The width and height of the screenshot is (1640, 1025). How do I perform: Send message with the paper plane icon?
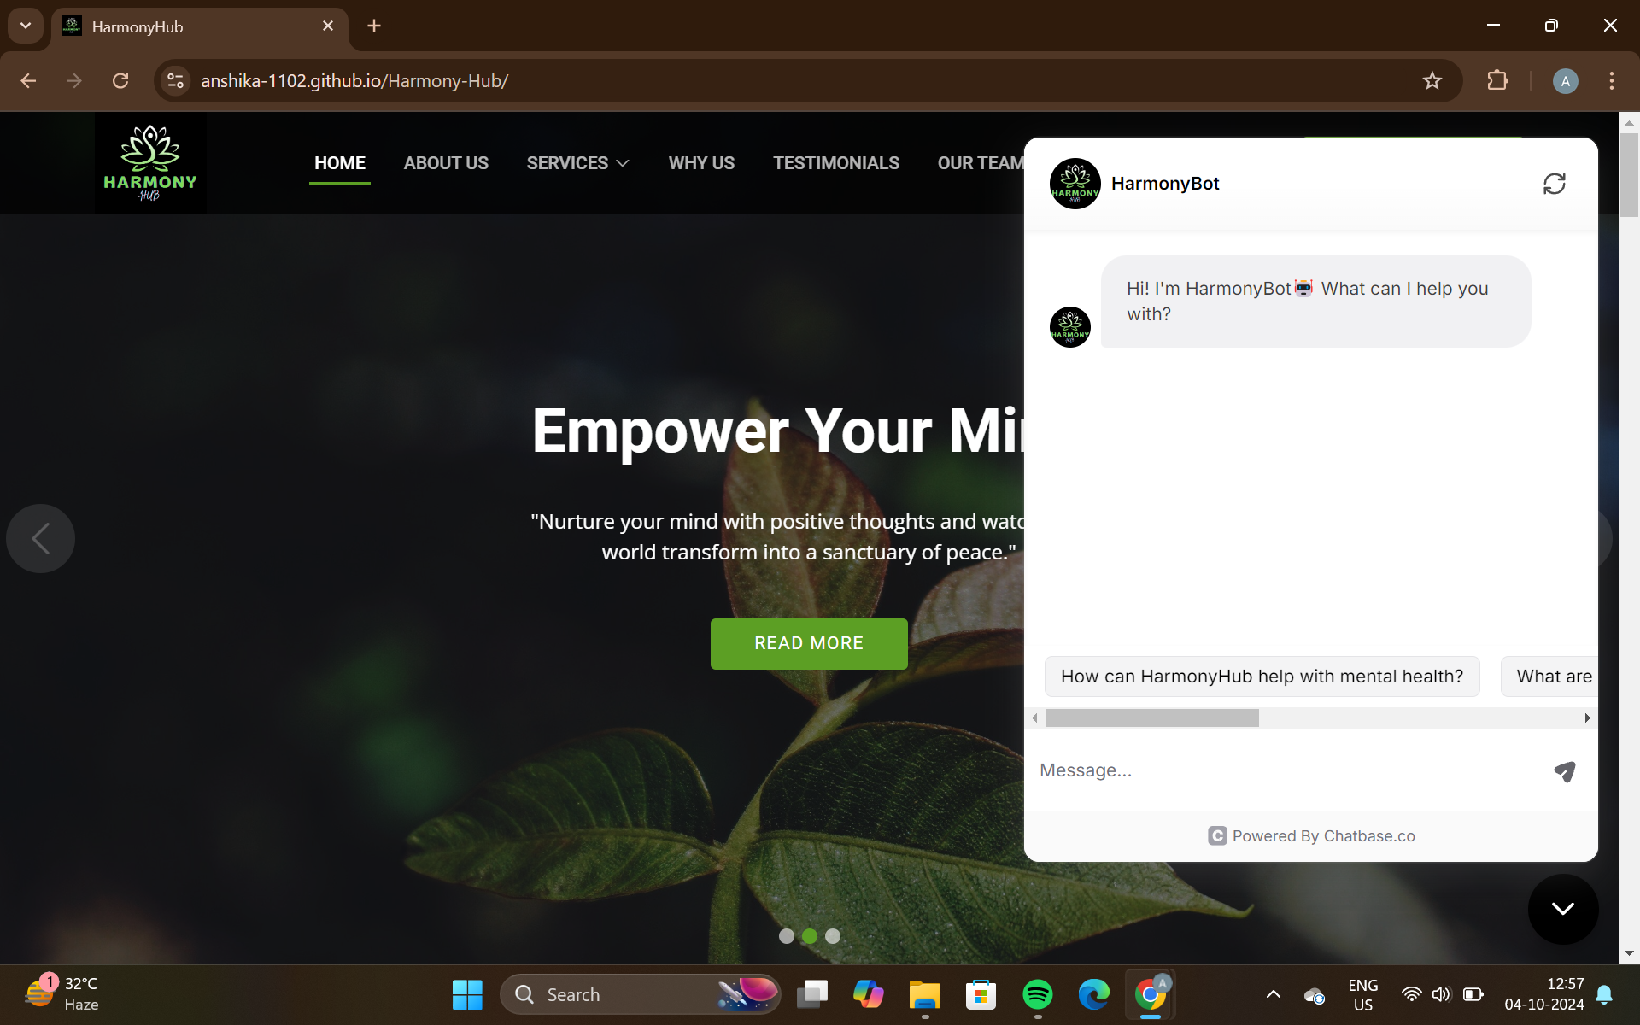1564,771
